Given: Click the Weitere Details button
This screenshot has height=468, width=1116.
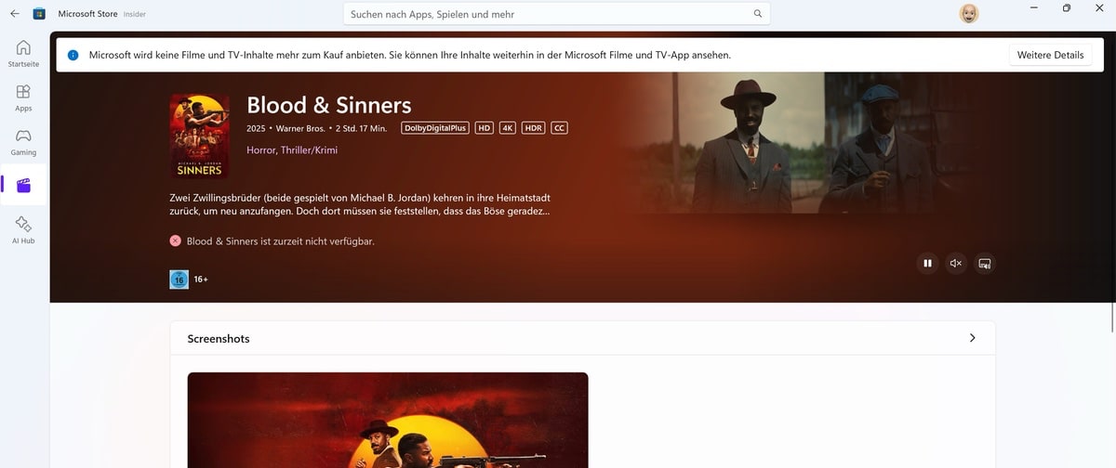Looking at the screenshot, I should click(x=1050, y=55).
